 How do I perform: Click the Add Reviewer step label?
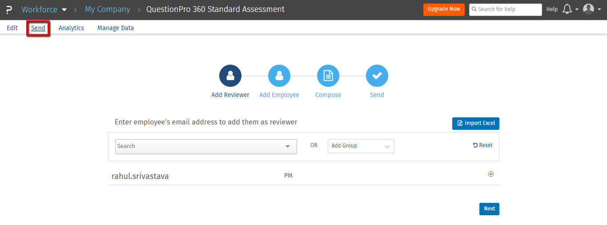click(x=230, y=95)
